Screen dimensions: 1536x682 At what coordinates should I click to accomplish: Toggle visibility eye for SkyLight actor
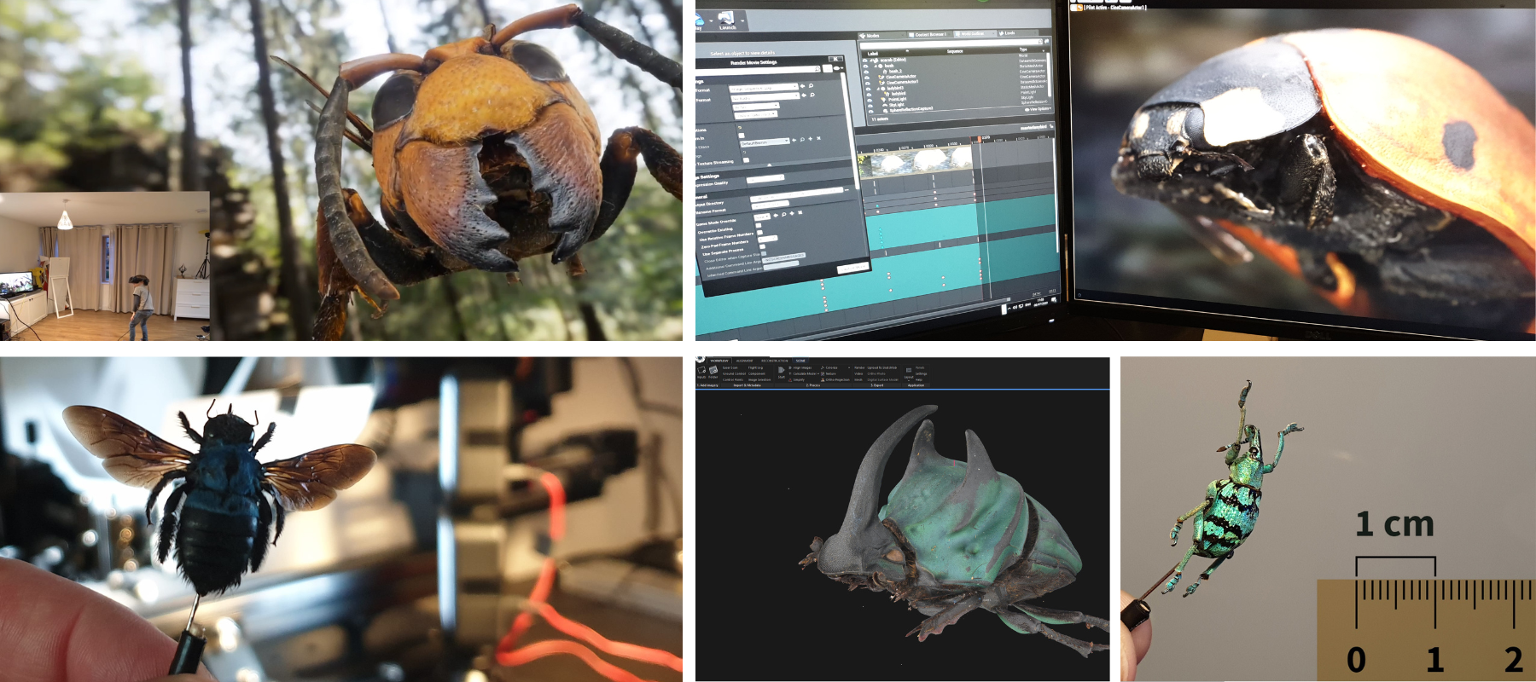coord(870,106)
